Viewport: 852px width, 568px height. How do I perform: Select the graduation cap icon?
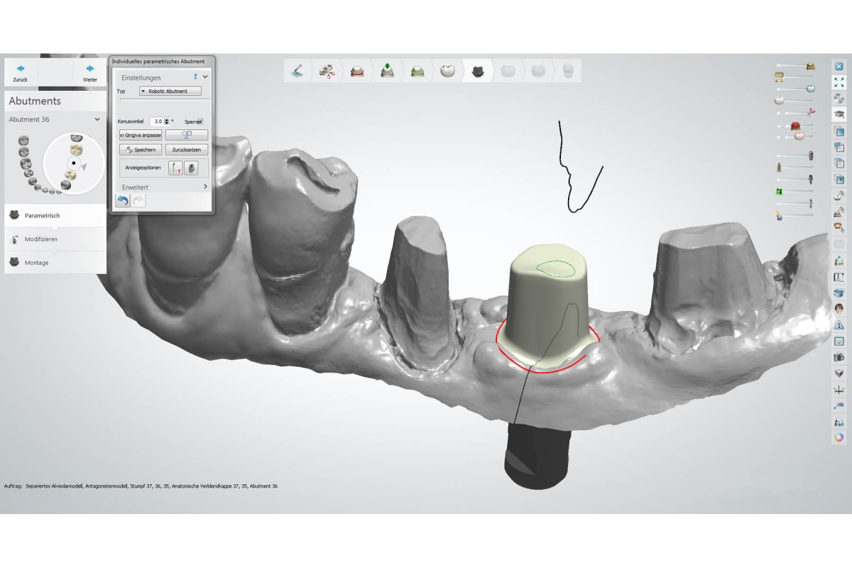tap(839, 114)
